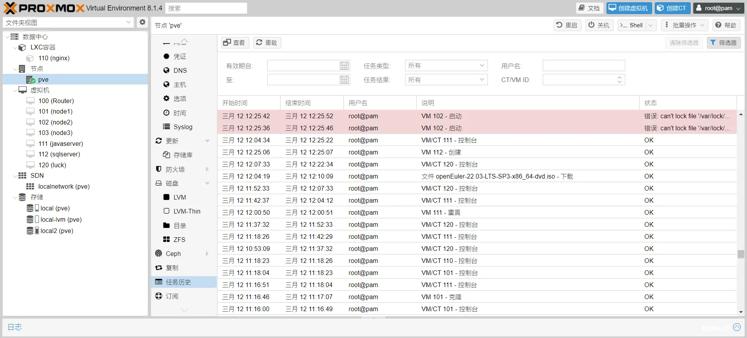
Task: Click the 关机 shutdown button
Action: pos(599,25)
